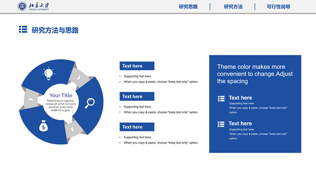
Task: Select the keep text only bullet under third label
Action: click(161, 143)
